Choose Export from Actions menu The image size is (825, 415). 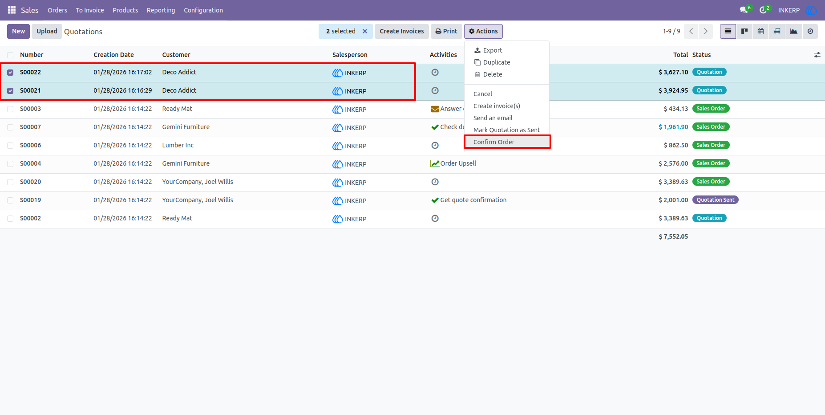pos(507,50)
